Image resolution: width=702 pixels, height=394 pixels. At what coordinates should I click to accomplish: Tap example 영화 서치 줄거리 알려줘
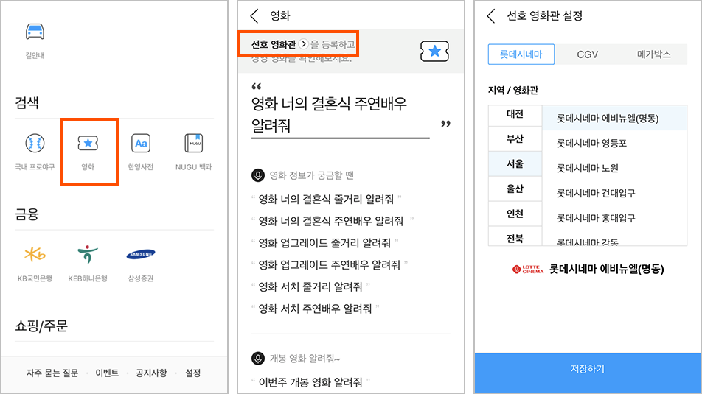click(x=310, y=286)
